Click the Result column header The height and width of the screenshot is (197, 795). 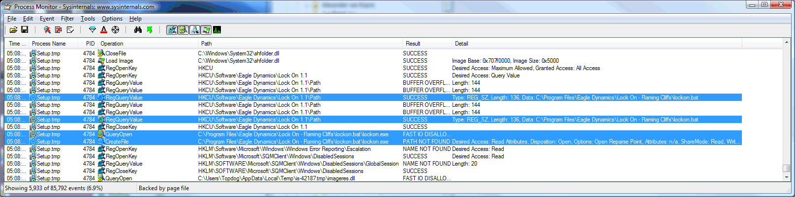[427, 44]
